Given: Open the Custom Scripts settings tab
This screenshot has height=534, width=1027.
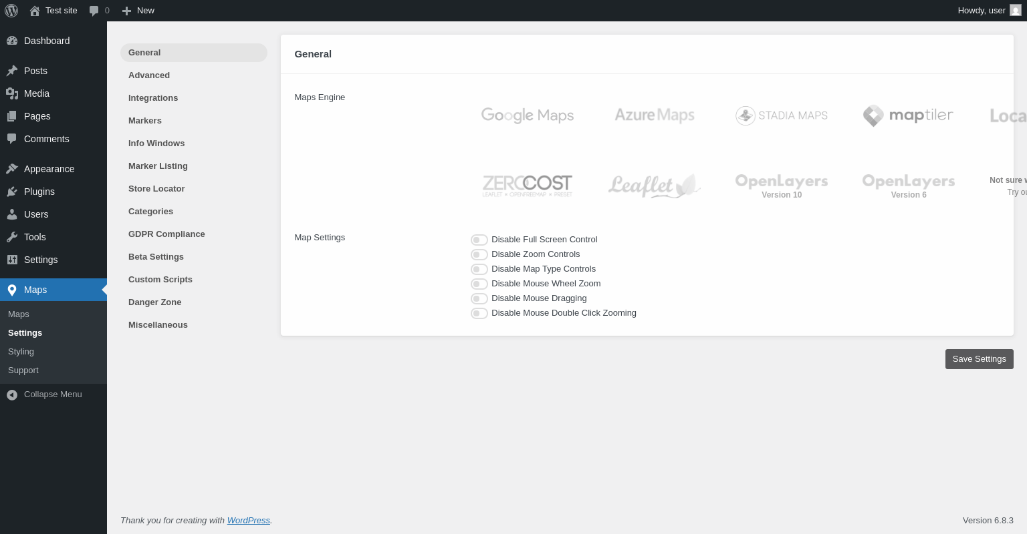Looking at the screenshot, I should pos(194,280).
